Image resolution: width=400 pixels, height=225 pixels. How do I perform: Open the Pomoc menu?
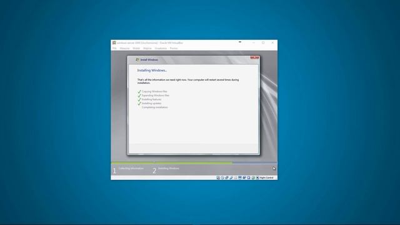click(174, 48)
